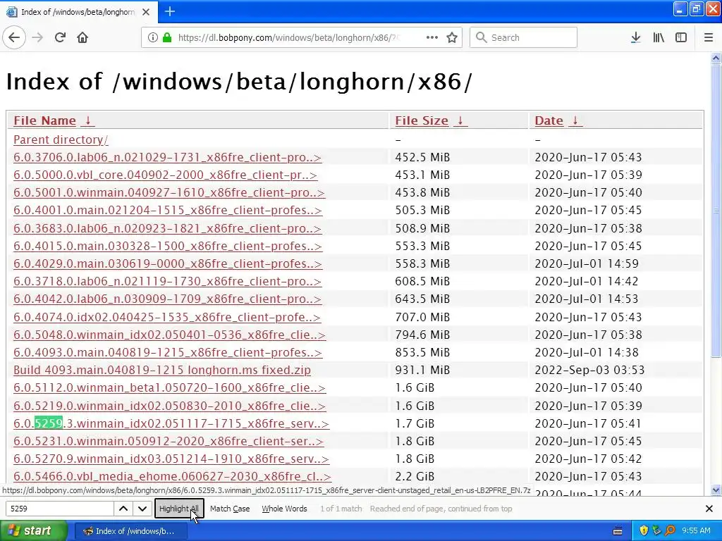Image resolution: width=722 pixels, height=541 pixels.
Task: Click the magnifier tray icon
Action: tap(670, 531)
